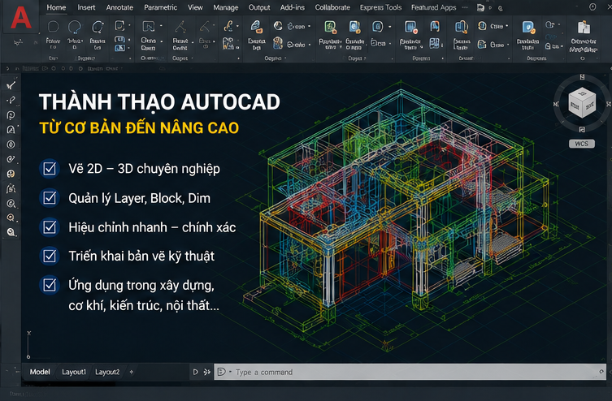Open the Insert ribbon tab
This screenshot has height=401, width=612.
point(86,7)
